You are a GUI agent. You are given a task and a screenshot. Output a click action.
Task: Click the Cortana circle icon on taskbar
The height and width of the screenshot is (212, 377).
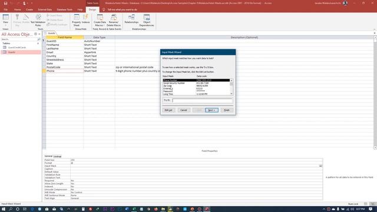pos(18,209)
